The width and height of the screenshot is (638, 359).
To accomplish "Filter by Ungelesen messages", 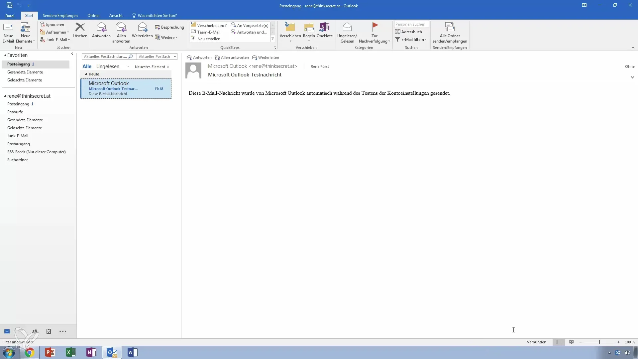I will click(x=108, y=66).
